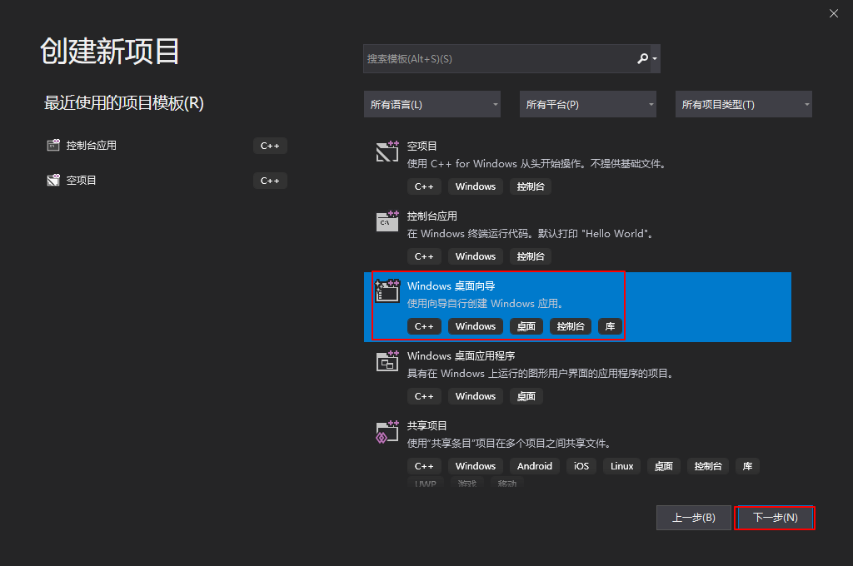Click the description '使用向导自行创建 Windows 应用'

point(486,303)
